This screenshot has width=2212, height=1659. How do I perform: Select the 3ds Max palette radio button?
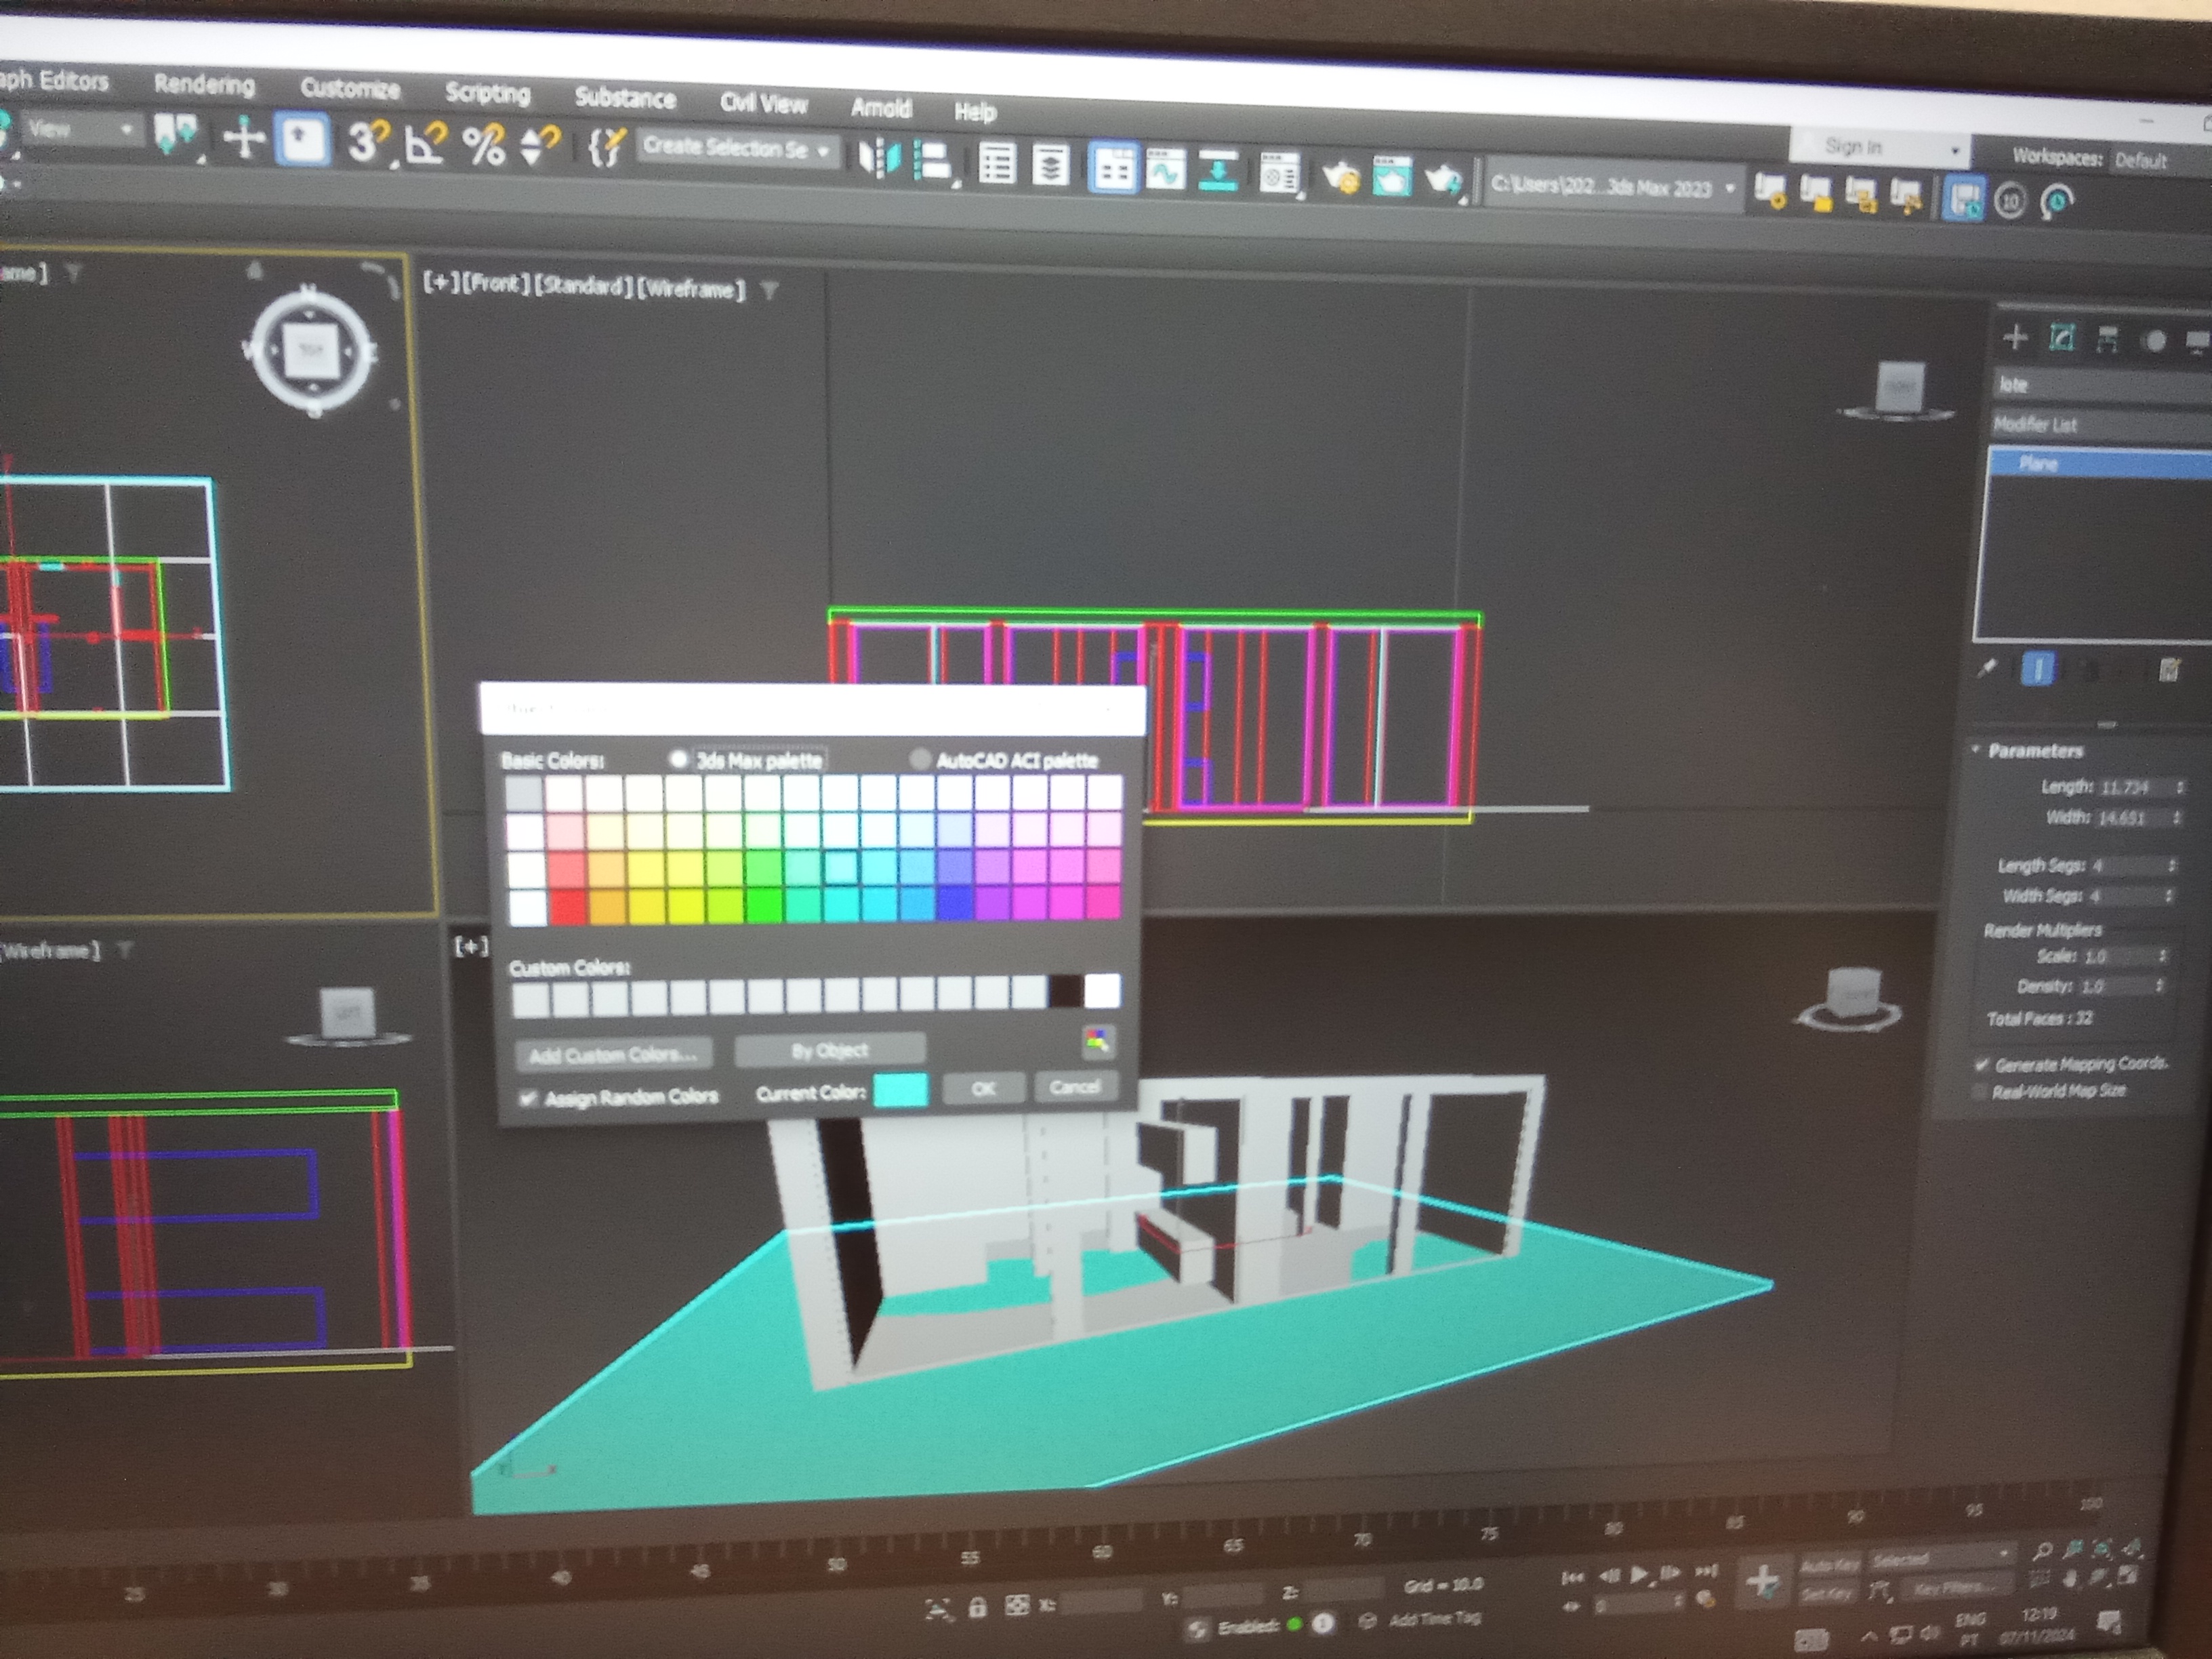click(679, 759)
